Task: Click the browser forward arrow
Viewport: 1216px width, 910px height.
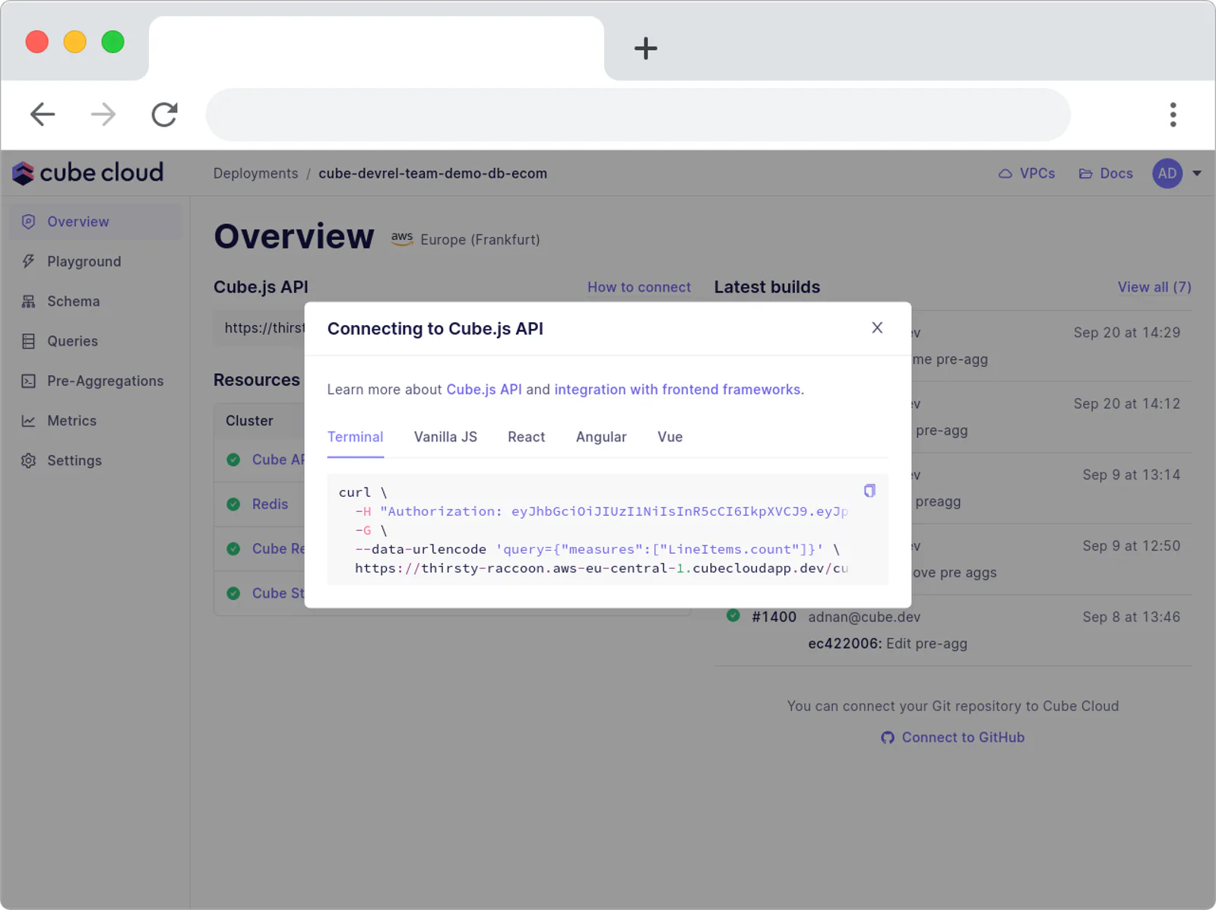Action: tap(103, 115)
